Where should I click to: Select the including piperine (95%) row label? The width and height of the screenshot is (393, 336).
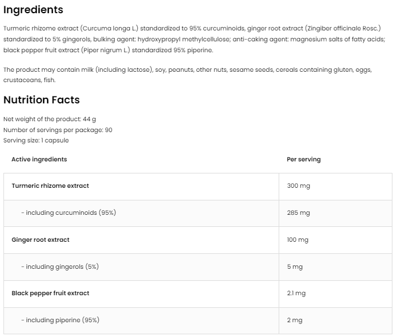coord(64,320)
